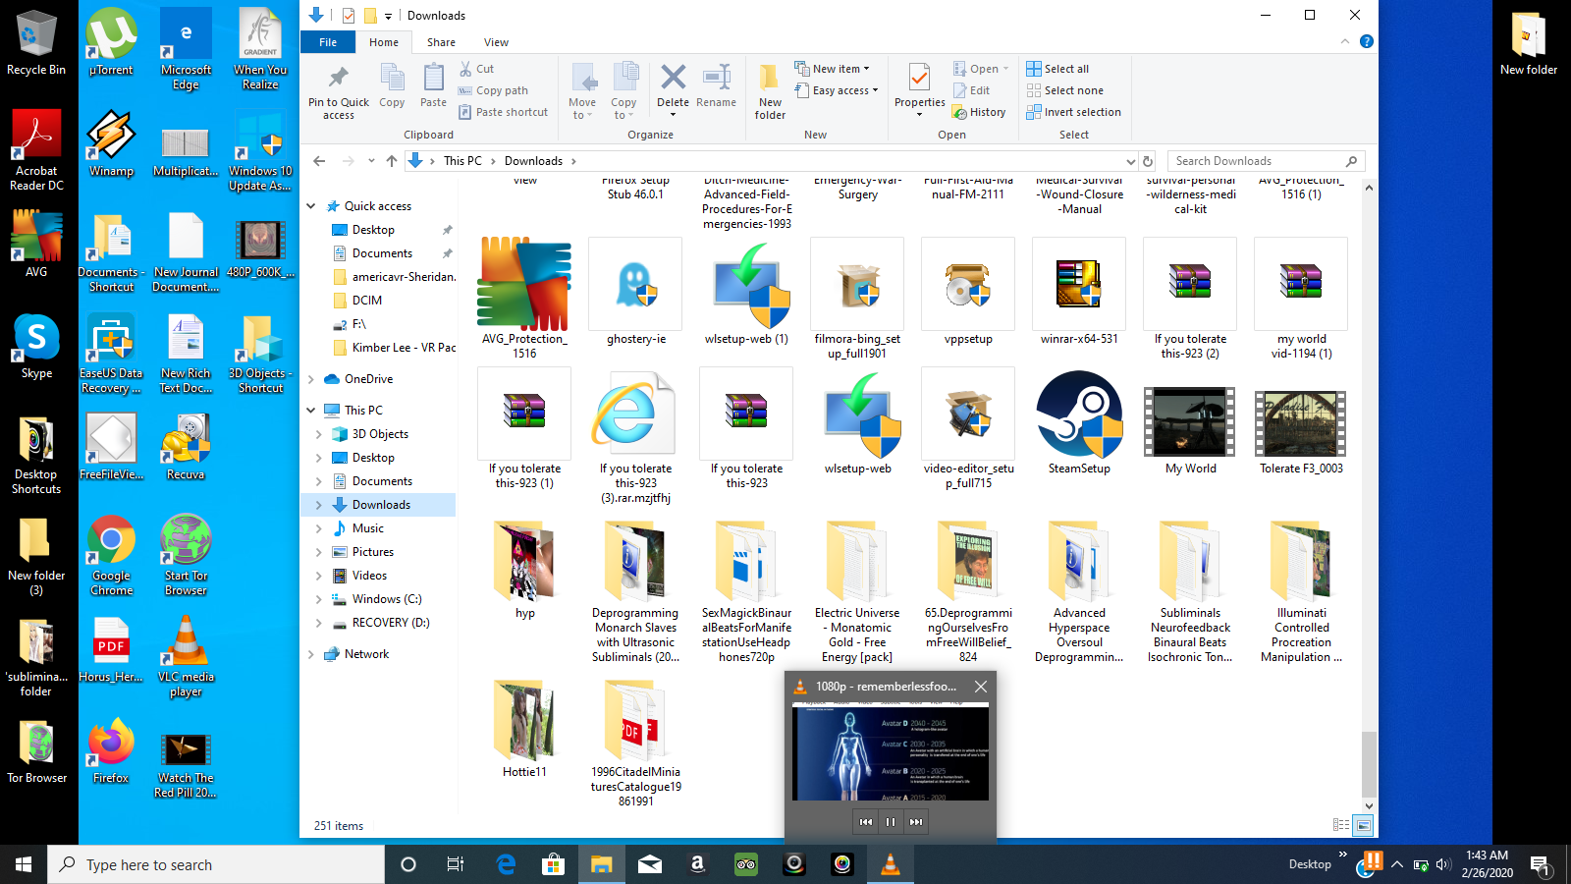Collapse the Quick access tree node
Screen dimensions: 1571x884
[x=311, y=206]
